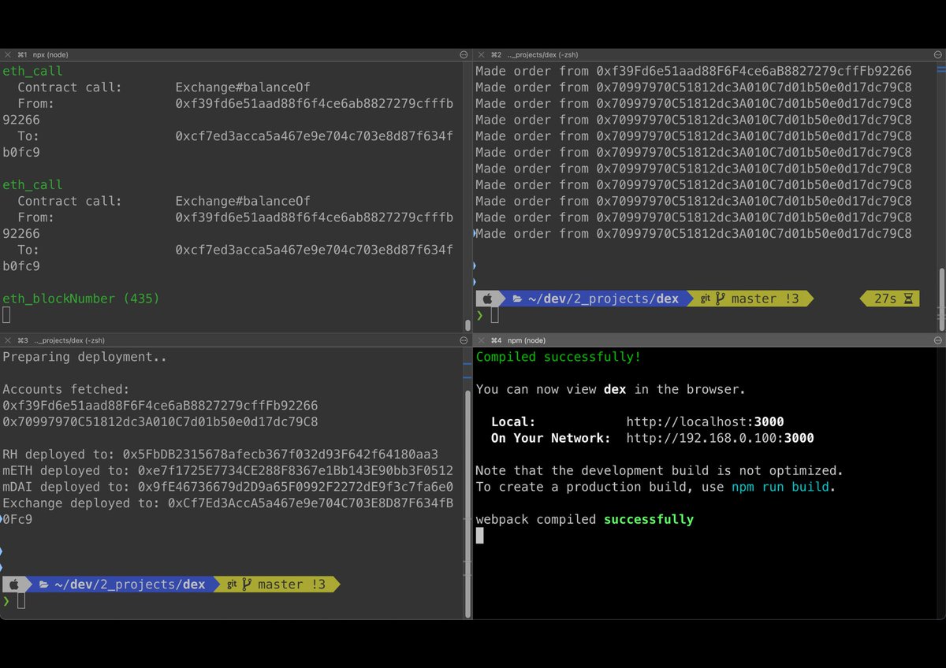Click the Local: label
946x668 pixels.
513,421
